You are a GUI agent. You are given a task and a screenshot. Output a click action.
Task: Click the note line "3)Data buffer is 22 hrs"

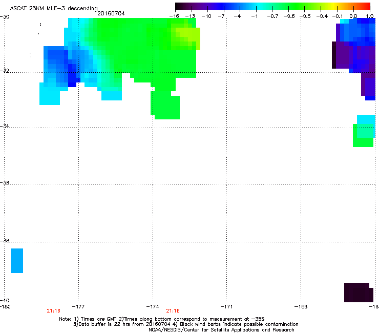click(x=185, y=324)
